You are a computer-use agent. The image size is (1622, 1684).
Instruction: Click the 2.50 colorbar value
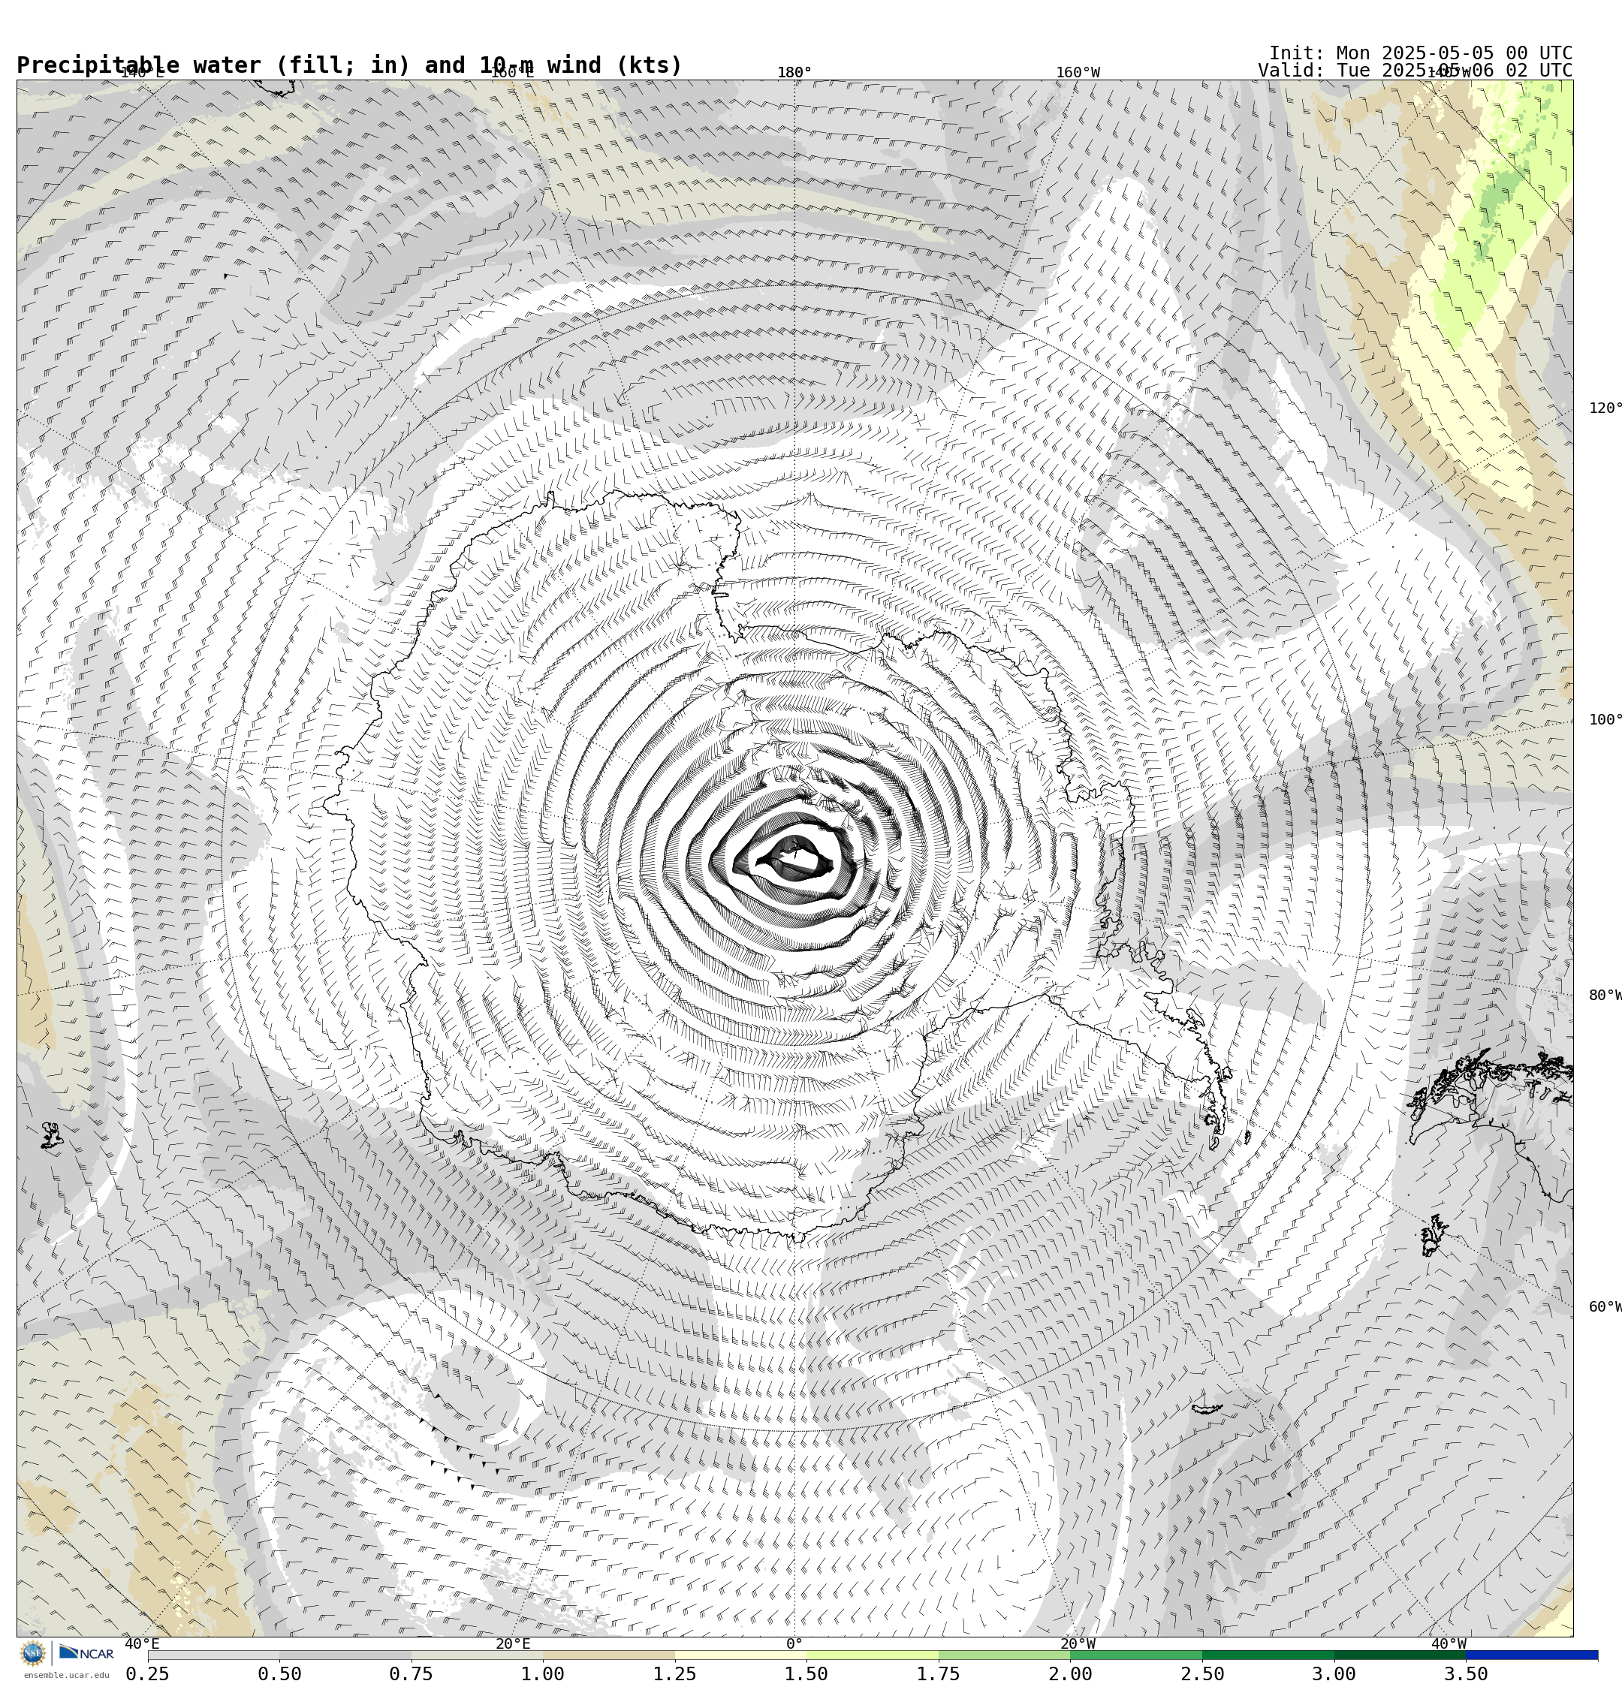pos(1202,1673)
